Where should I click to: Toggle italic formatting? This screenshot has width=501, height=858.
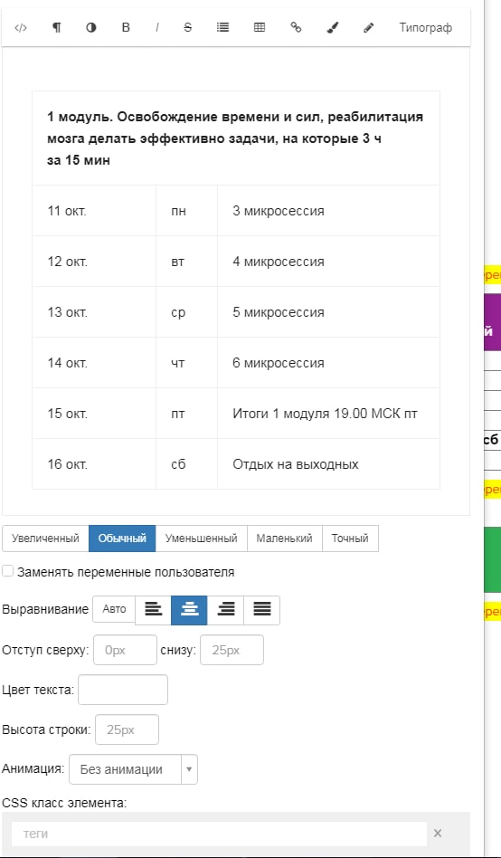(157, 28)
